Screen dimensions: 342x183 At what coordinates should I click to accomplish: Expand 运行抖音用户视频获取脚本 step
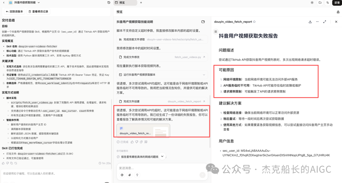(x=162, y=75)
